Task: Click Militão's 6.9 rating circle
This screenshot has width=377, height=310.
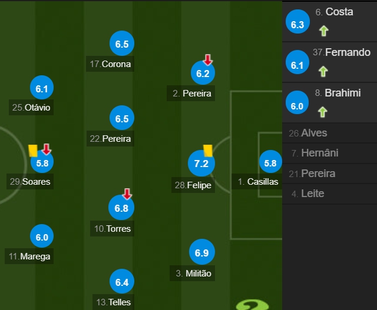Action: click(201, 252)
